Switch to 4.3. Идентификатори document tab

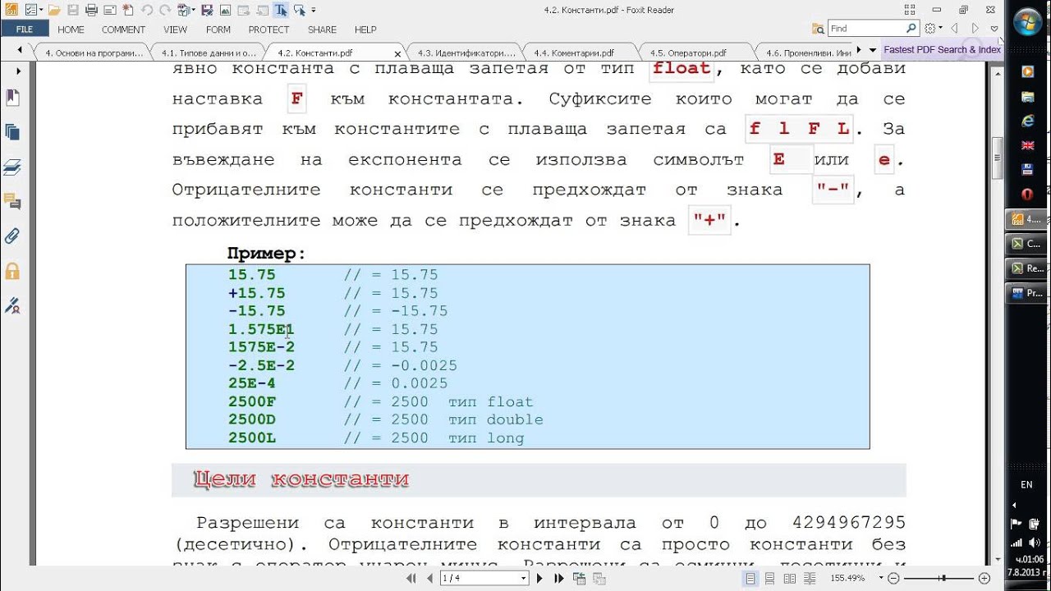(466, 53)
